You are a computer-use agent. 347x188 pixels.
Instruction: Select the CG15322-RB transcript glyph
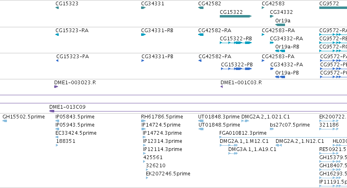point(236,43)
